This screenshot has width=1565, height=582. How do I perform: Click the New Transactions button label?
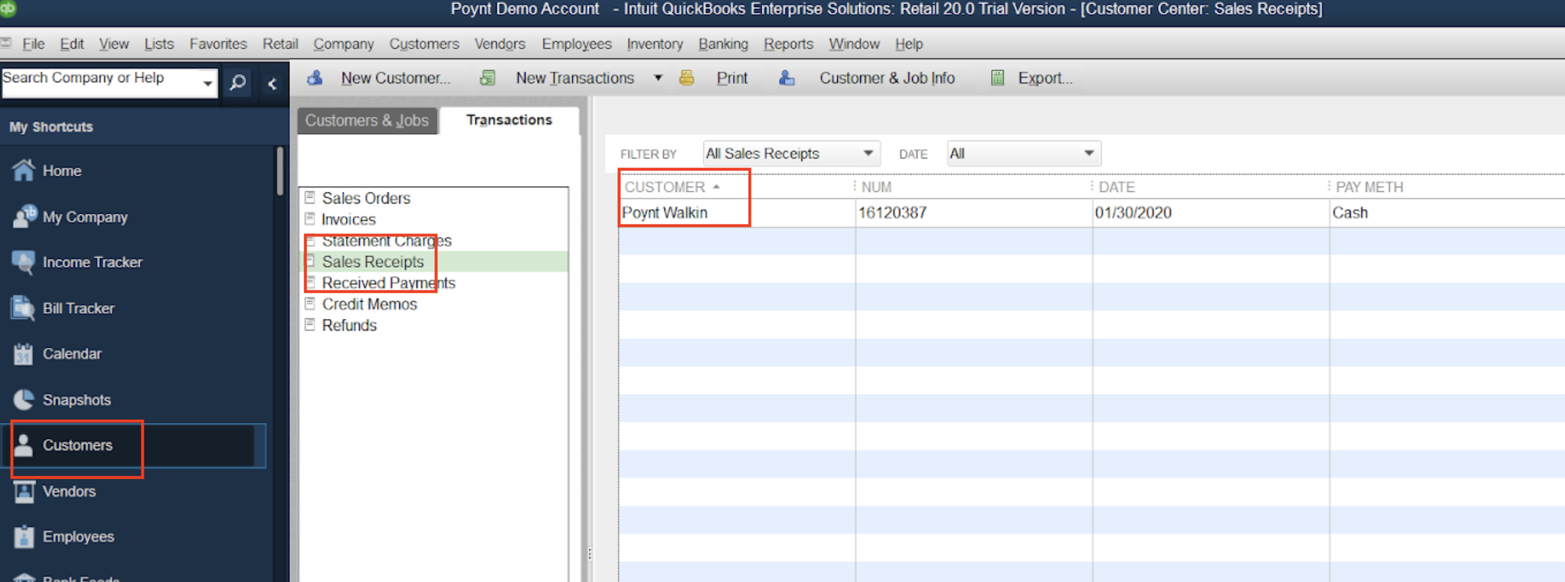pos(575,78)
